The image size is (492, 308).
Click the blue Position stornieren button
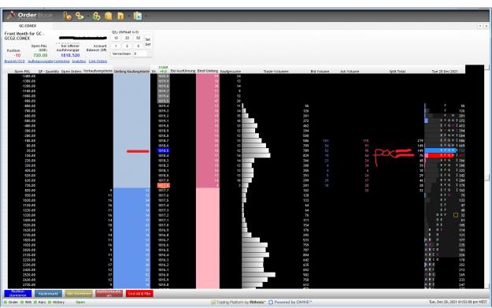18,294
